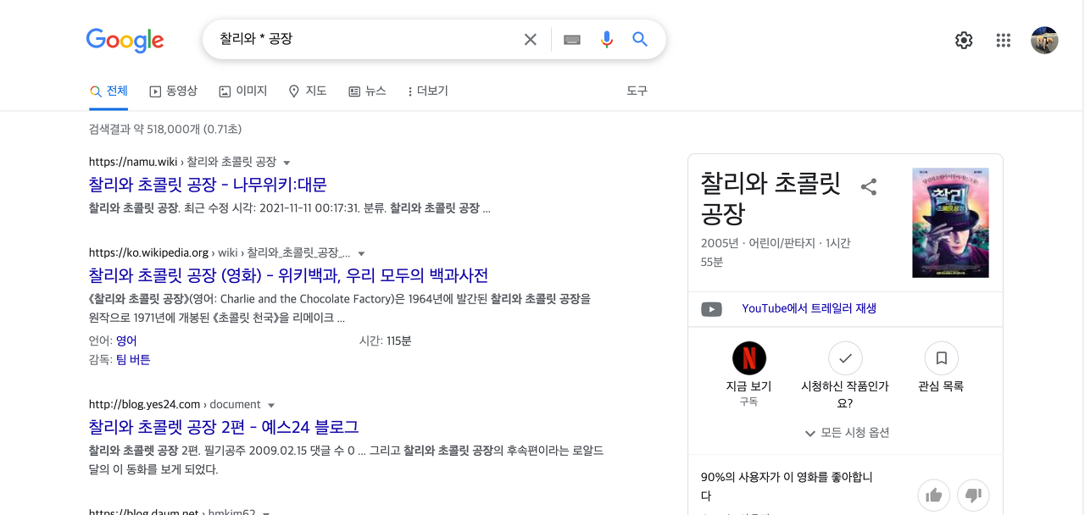Open the account profile avatar

[1044, 40]
